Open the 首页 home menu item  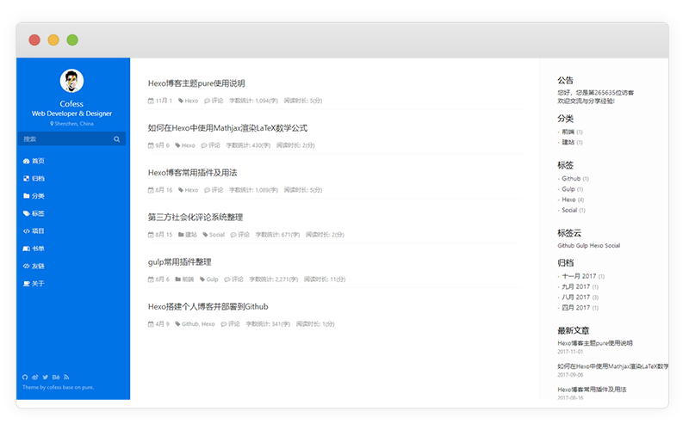[34, 161]
